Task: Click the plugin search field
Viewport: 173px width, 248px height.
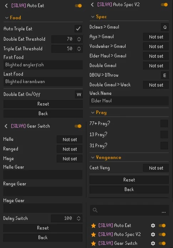Action: point(129,210)
